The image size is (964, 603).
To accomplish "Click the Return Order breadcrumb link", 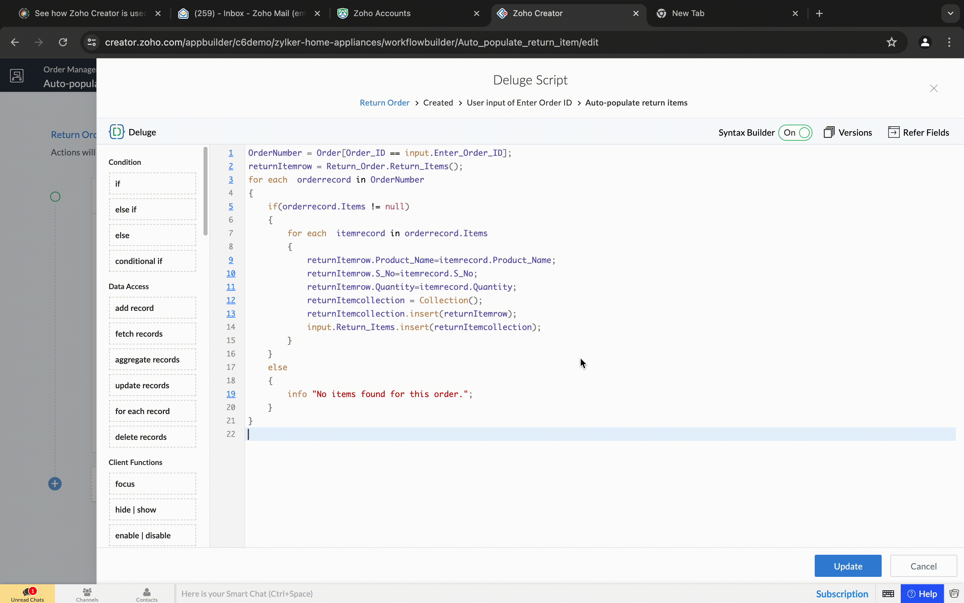I will pyautogui.click(x=384, y=103).
